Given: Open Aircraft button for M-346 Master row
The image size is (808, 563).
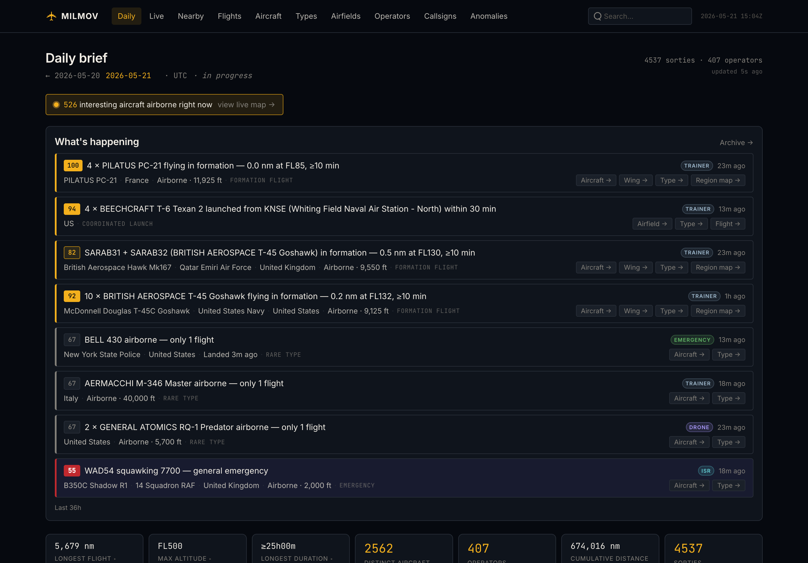Looking at the screenshot, I should [689, 398].
